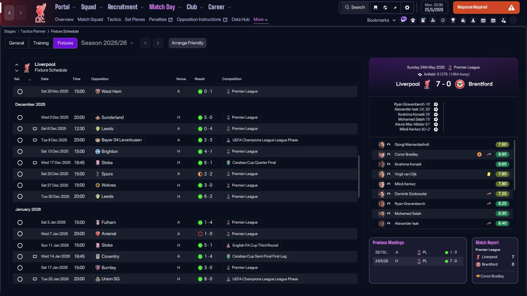
Task: Click the trophy bookmark icon
Action: coord(453,20)
